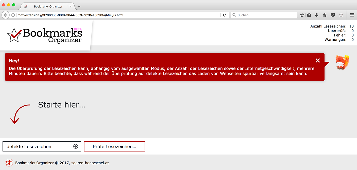Click the circled arrow of the mode dropdown
Screen dimensions: 357x170
(x=76, y=146)
